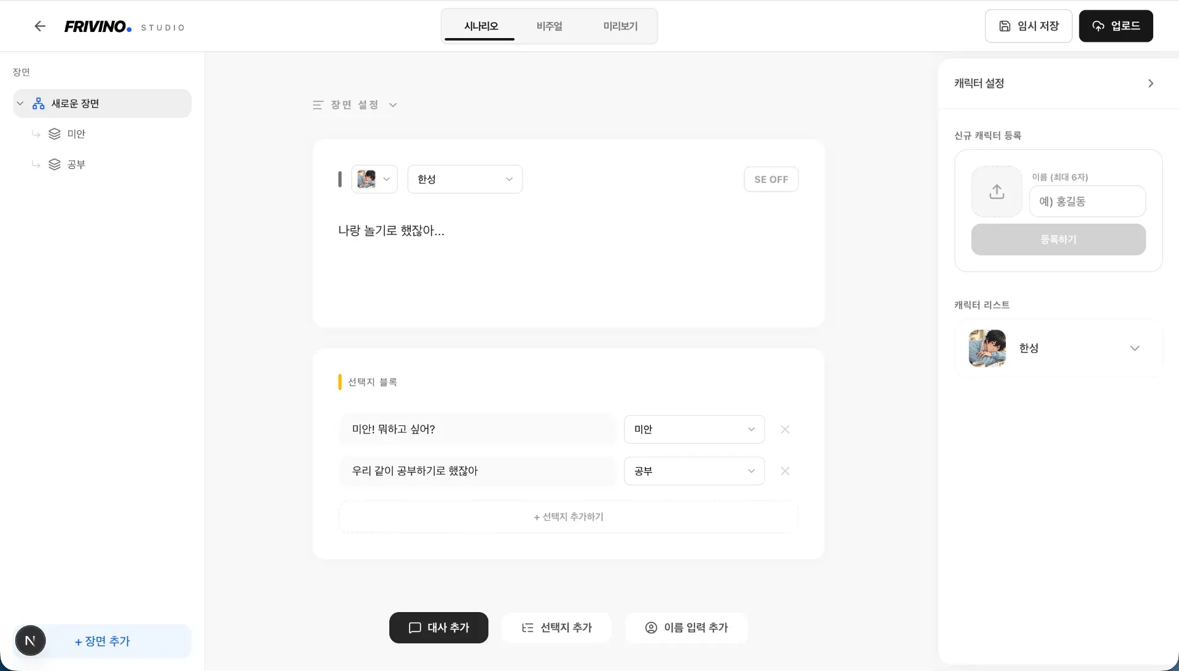Click the back arrow to exit the editor
The width and height of the screenshot is (1179, 671).
[40, 26]
